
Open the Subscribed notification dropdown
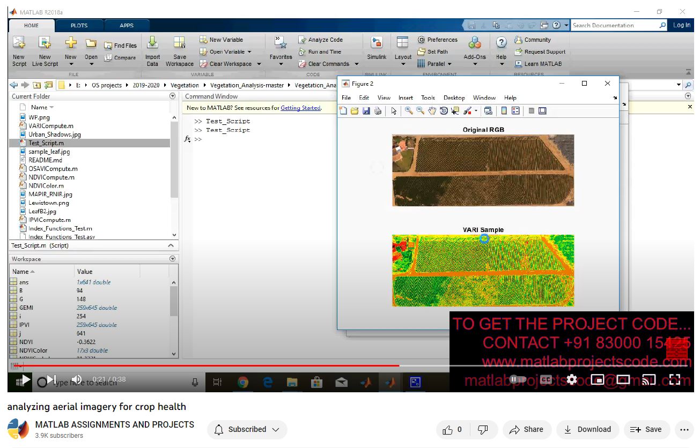pyautogui.click(x=247, y=429)
